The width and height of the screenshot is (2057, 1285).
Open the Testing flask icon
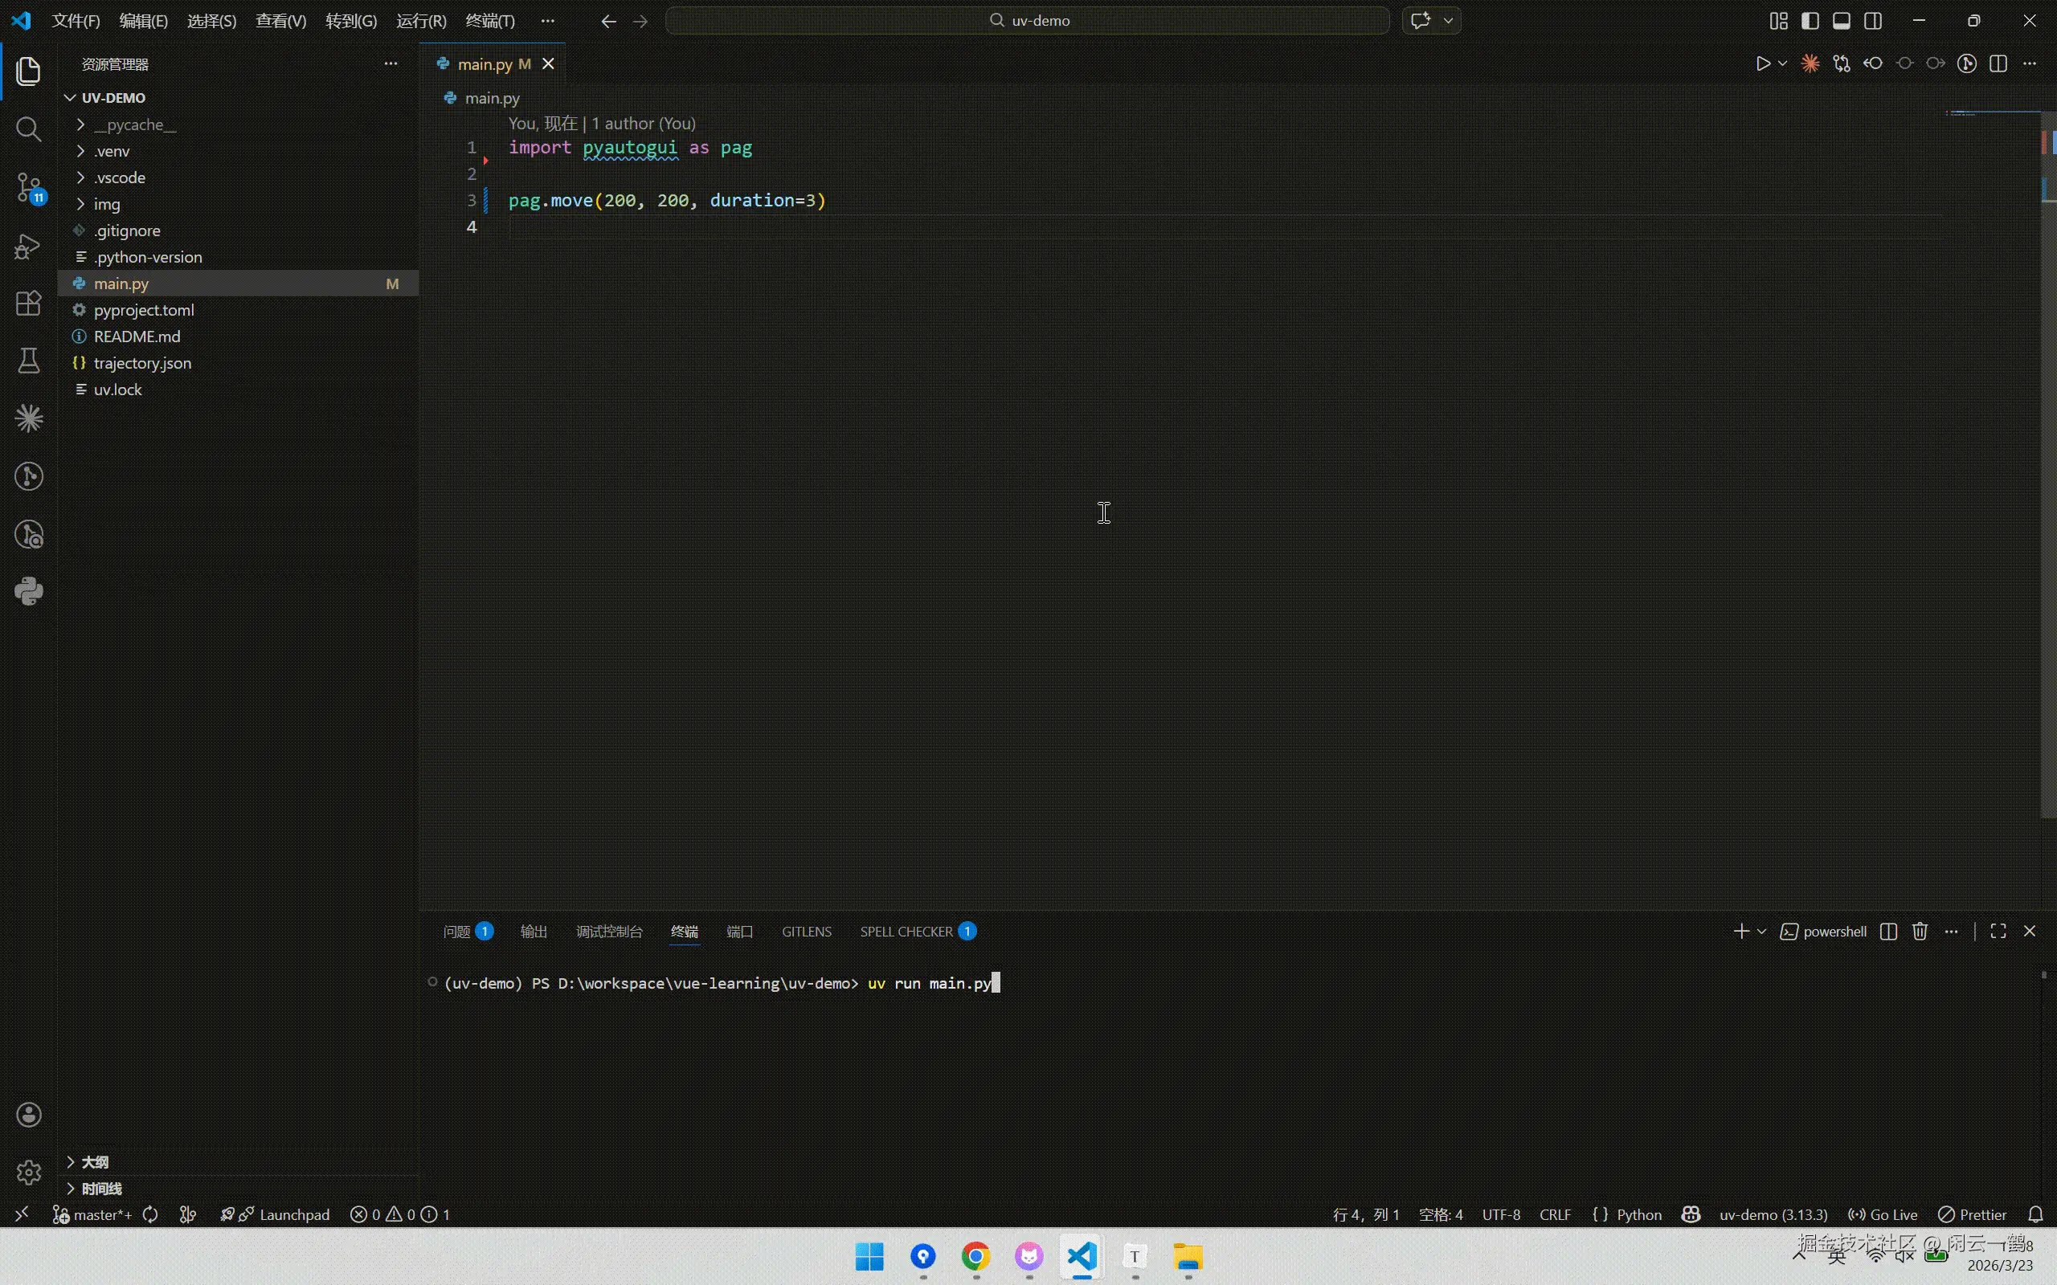(29, 361)
